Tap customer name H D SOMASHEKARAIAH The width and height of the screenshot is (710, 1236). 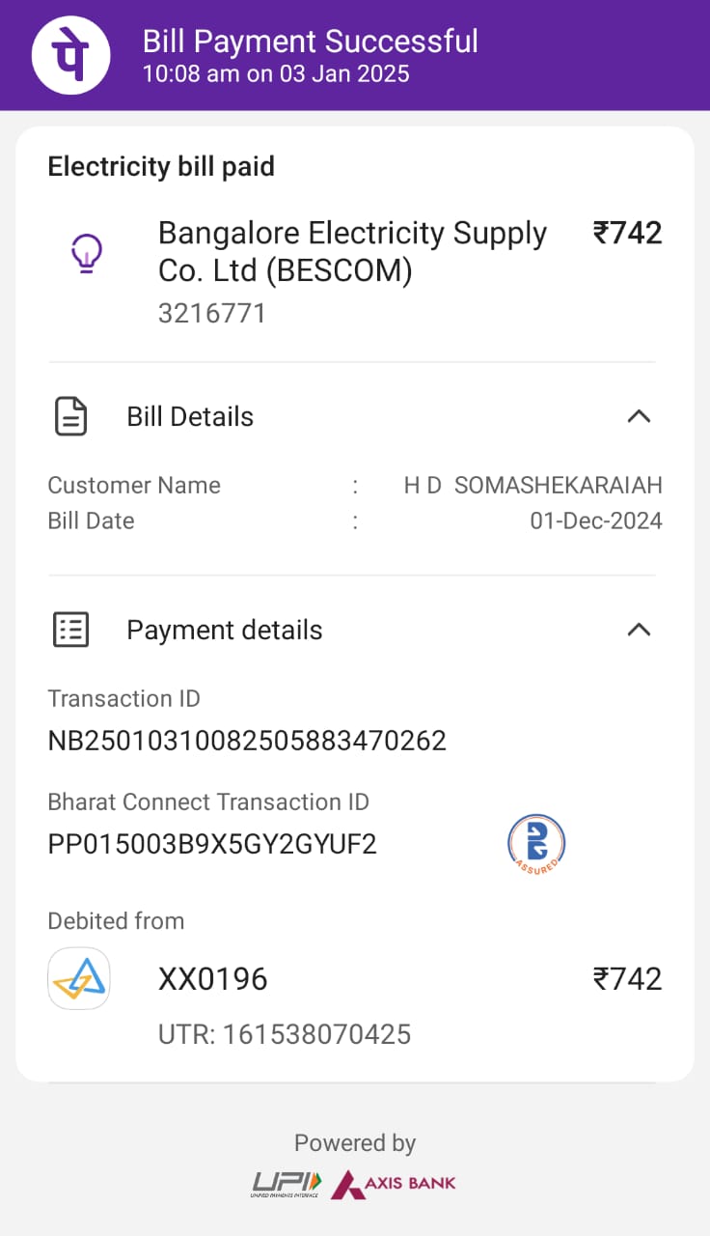(x=532, y=486)
